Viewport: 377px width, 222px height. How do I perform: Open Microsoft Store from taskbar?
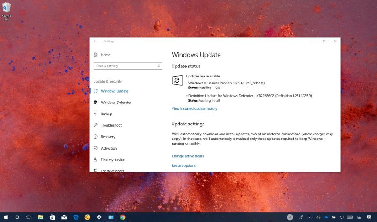52,217
